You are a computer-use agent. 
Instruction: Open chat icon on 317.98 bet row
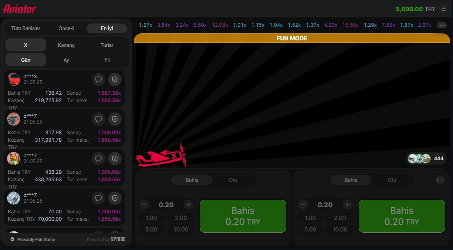click(x=98, y=119)
